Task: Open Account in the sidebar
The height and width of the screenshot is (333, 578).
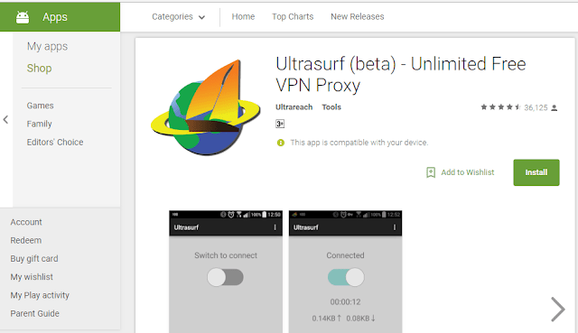Action: click(x=26, y=222)
